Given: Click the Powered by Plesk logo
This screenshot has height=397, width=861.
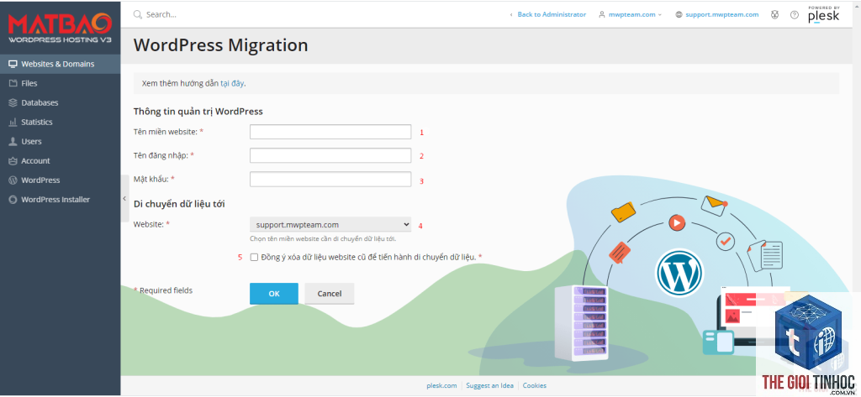Looking at the screenshot, I should pos(823,14).
